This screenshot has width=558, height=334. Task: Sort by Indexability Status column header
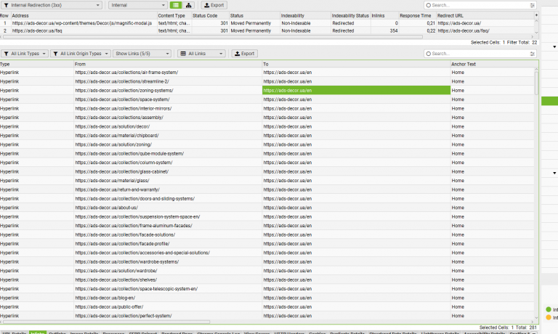[350, 16]
